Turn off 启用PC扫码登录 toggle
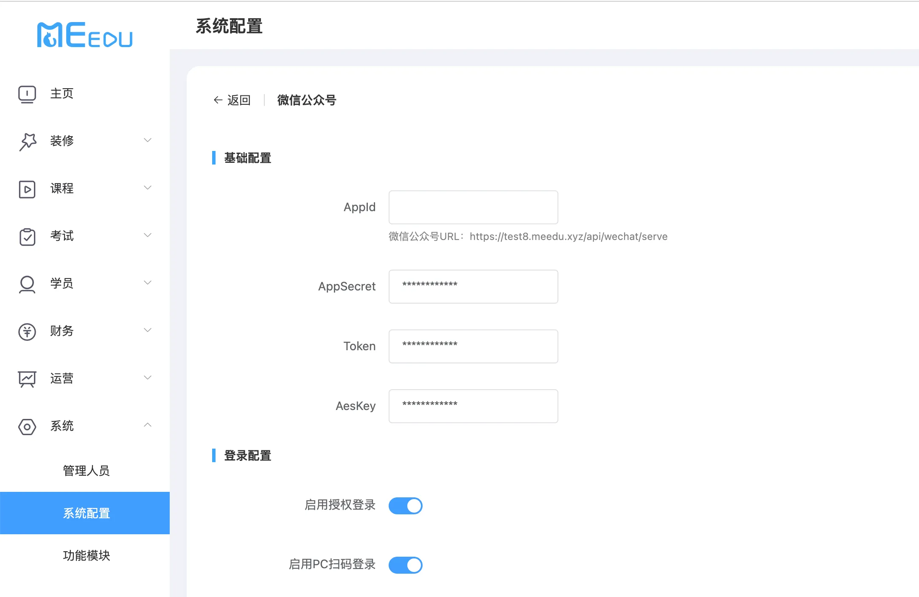Image resolution: width=919 pixels, height=597 pixels. coord(406,565)
